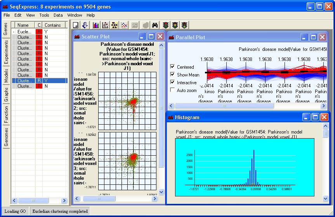The width and height of the screenshot is (335, 217).
Task: Click the blue down-arrow import toolbar icon
Action: (x=85, y=25)
